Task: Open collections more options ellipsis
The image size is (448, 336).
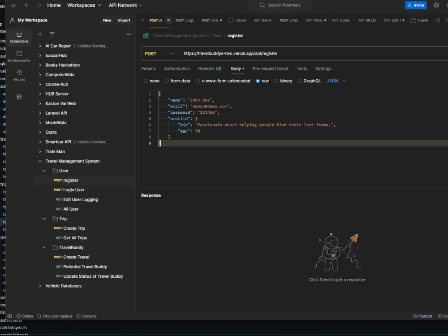Action: pos(129,34)
